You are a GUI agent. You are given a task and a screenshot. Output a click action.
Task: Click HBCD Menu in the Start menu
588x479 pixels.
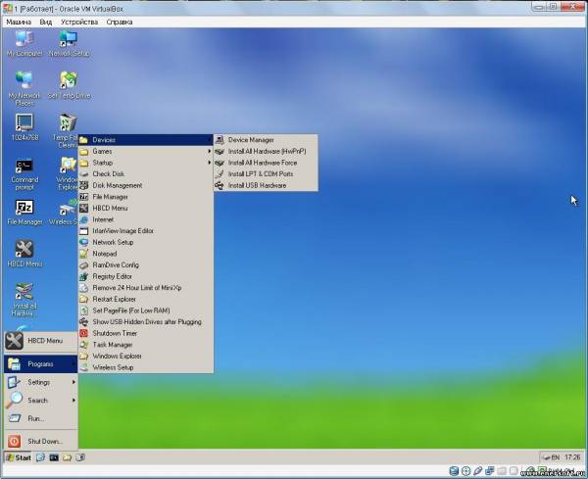pyautogui.click(x=40, y=341)
